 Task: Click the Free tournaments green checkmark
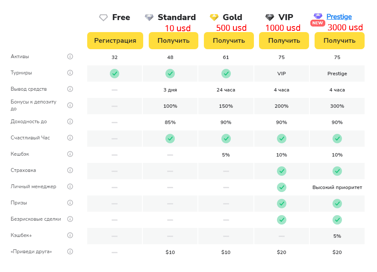(115, 74)
